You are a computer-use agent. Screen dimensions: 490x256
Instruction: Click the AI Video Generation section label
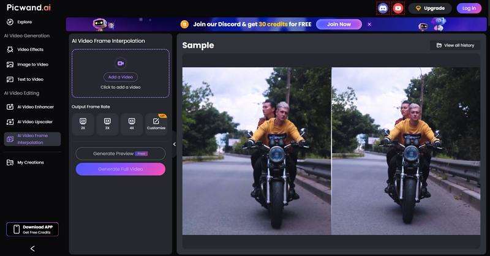pos(27,36)
